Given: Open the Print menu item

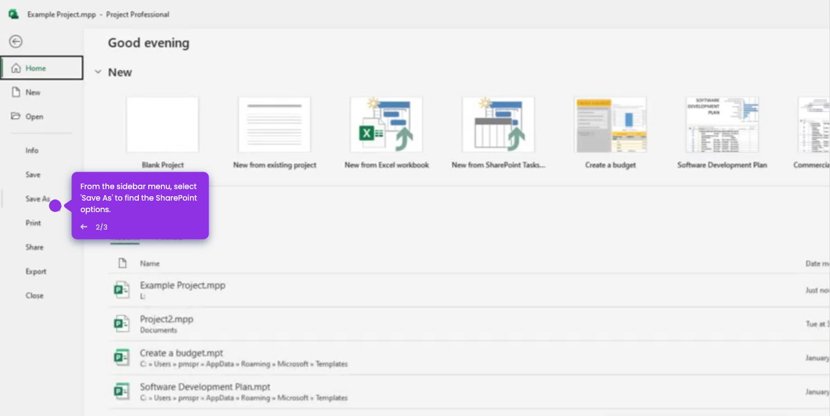Looking at the screenshot, I should click(x=33, y=223).
